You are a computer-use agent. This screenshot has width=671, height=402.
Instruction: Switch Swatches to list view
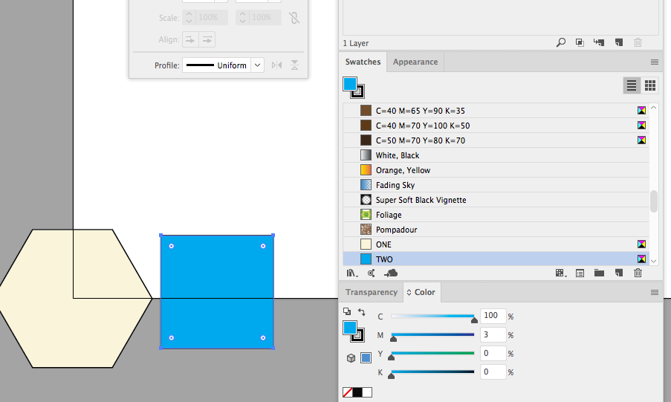[x=632, y=85]
